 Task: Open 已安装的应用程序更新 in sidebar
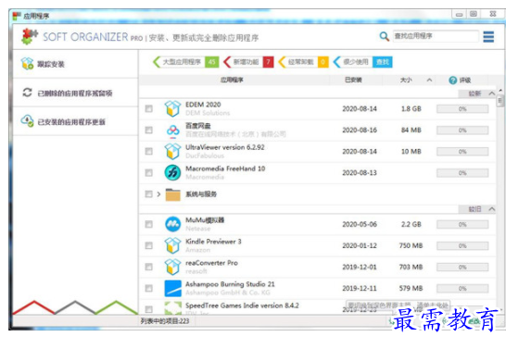75,121
